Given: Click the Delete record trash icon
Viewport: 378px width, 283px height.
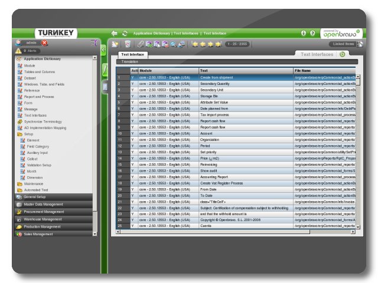Looking at the screenshot, I should 128,44.
